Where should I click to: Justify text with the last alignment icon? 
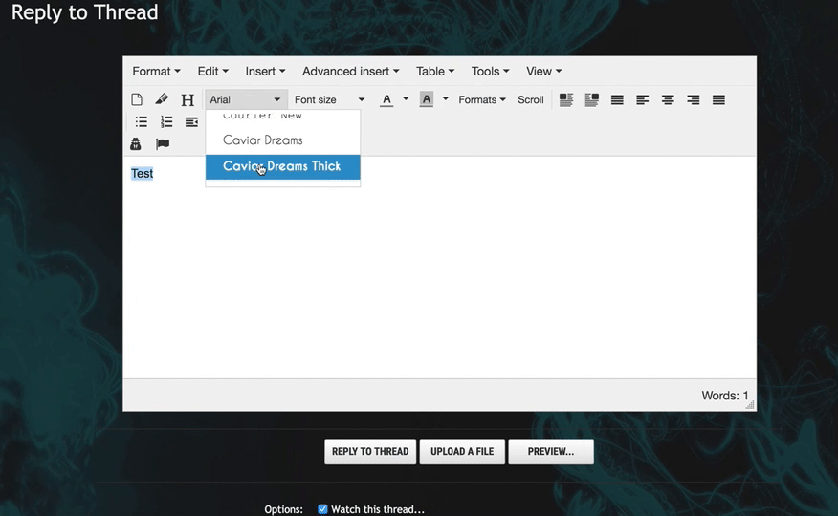718,99
